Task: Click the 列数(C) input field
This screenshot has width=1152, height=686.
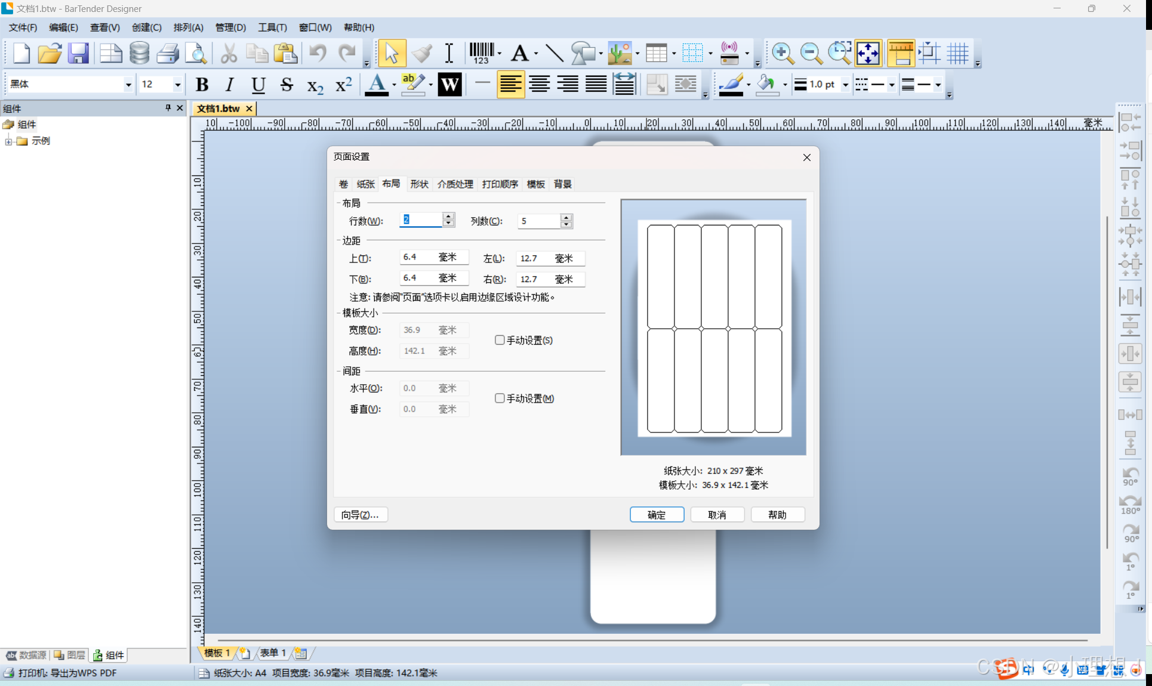Action: pos(538,221)
